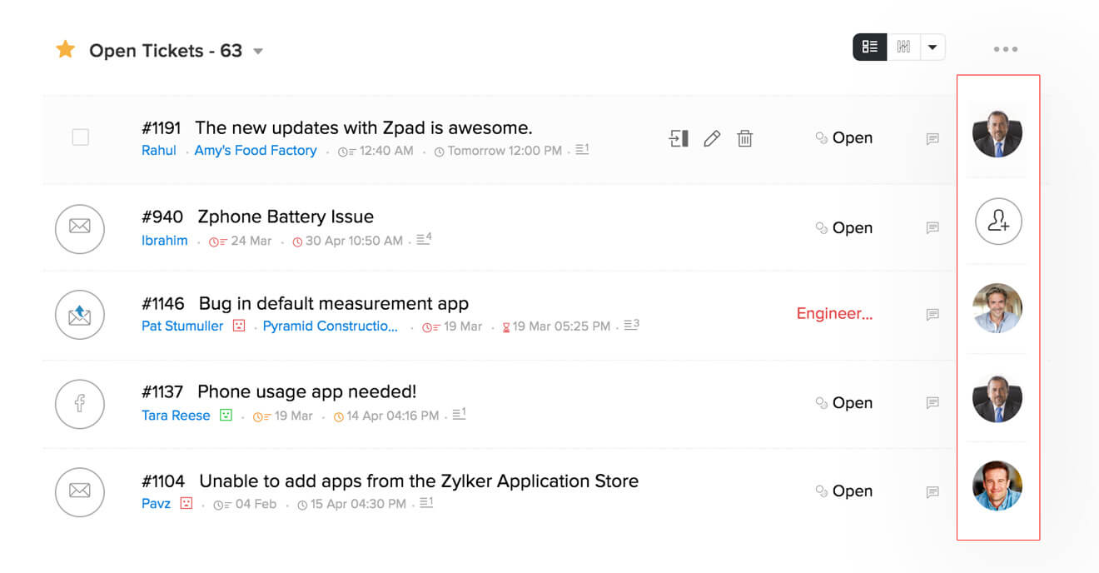Image resolution: width=1099 pixels, height=573 pixels.
Task: Expand the Open Tickets view dropdown
Action: point(258,52)
